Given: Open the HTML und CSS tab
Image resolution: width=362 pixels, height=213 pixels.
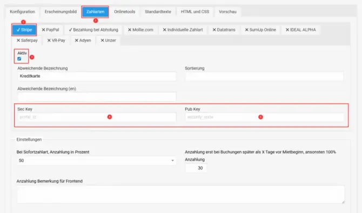Looking at the screenshot, I should [195, 12].
